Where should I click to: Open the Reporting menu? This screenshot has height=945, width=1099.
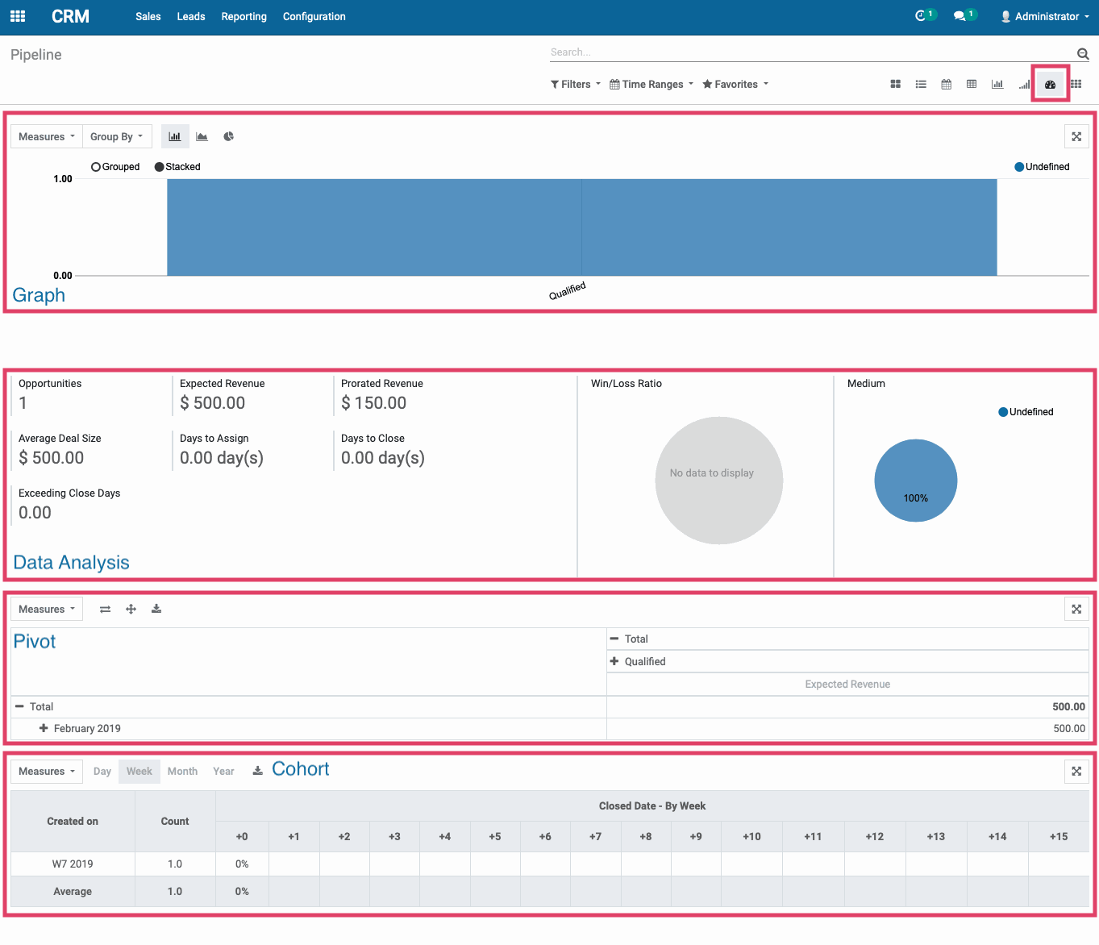click(244, 16)
